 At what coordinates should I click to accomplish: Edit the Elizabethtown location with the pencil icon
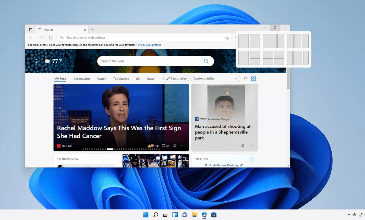tap(241, 165)
